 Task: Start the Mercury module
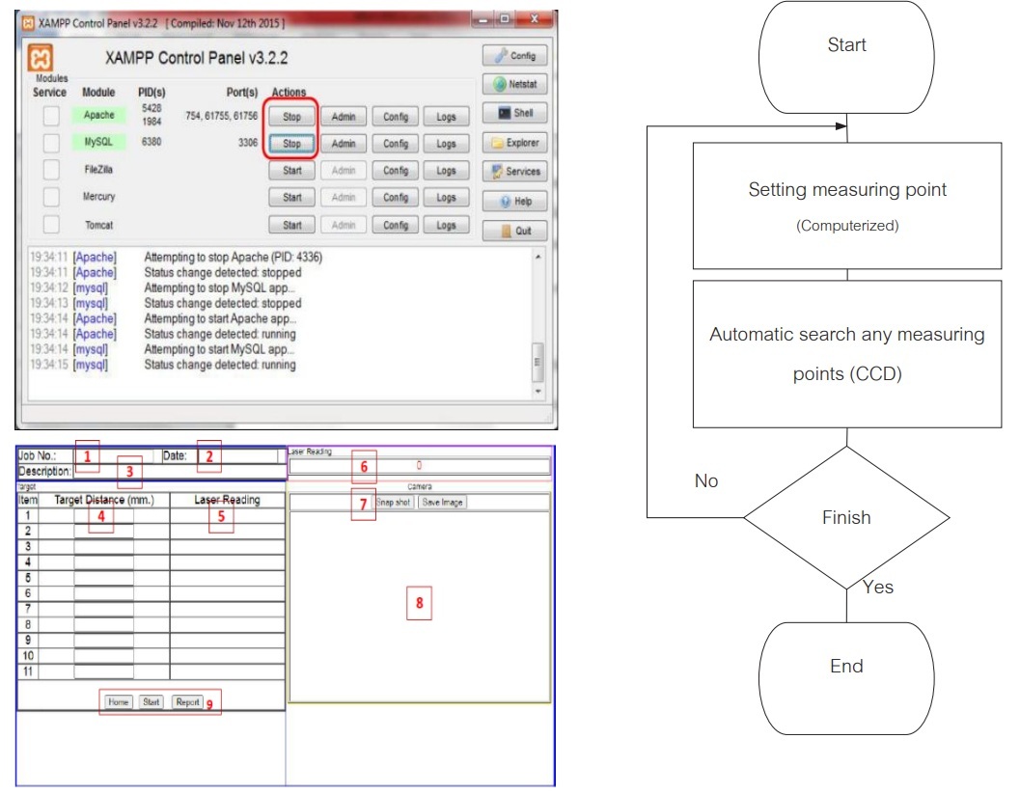coord(291,197)
